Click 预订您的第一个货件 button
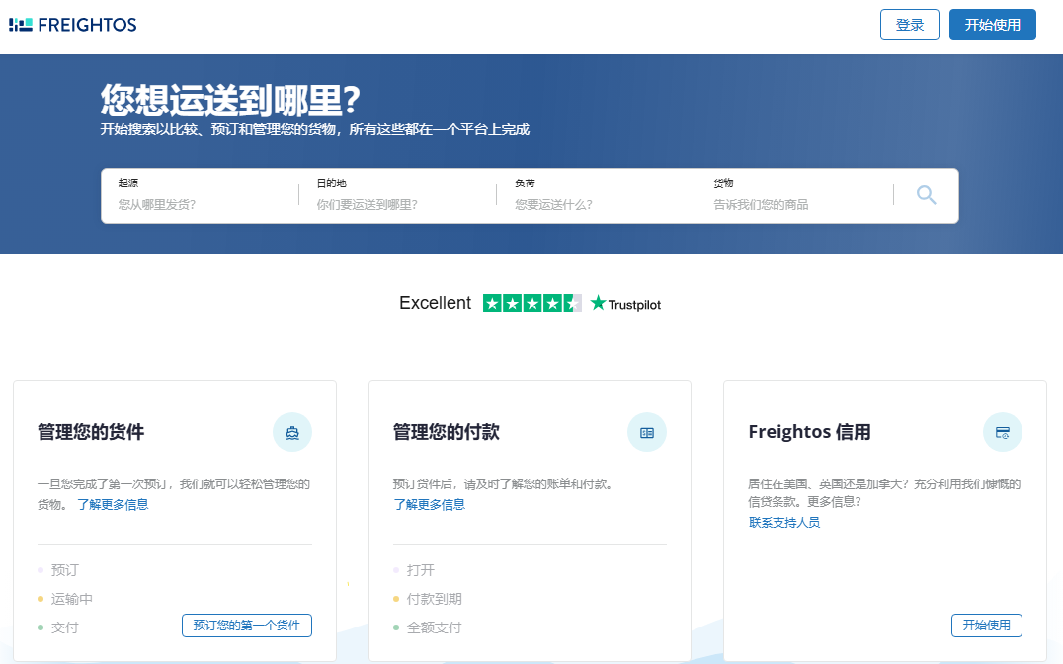Viewport: 1063px width, 664px height. 247,626
